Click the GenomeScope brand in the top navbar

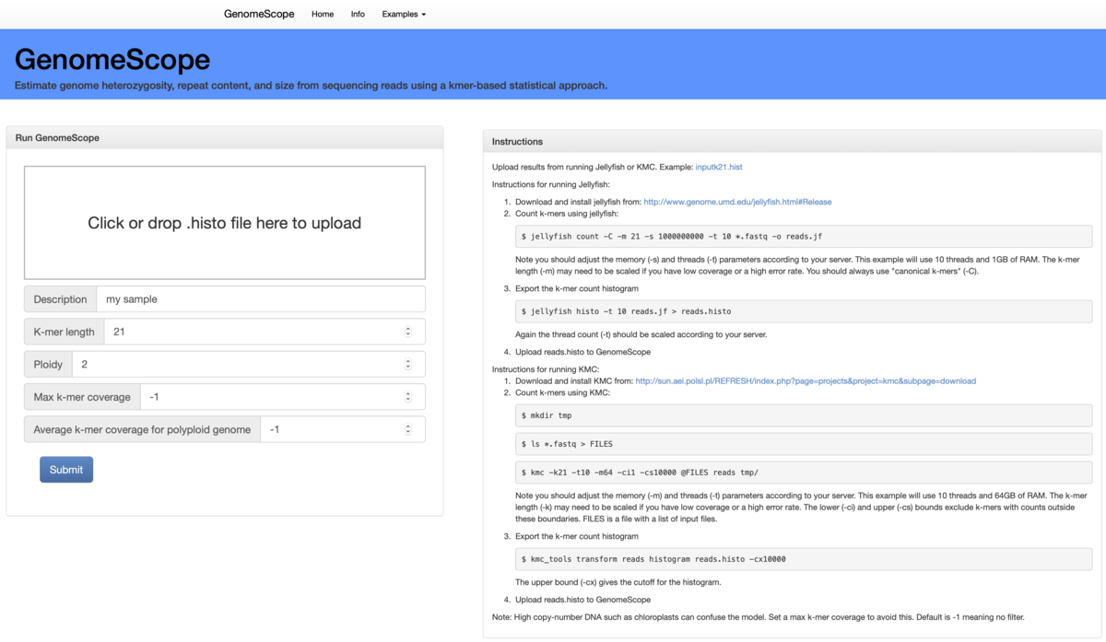tap(258, 14)
